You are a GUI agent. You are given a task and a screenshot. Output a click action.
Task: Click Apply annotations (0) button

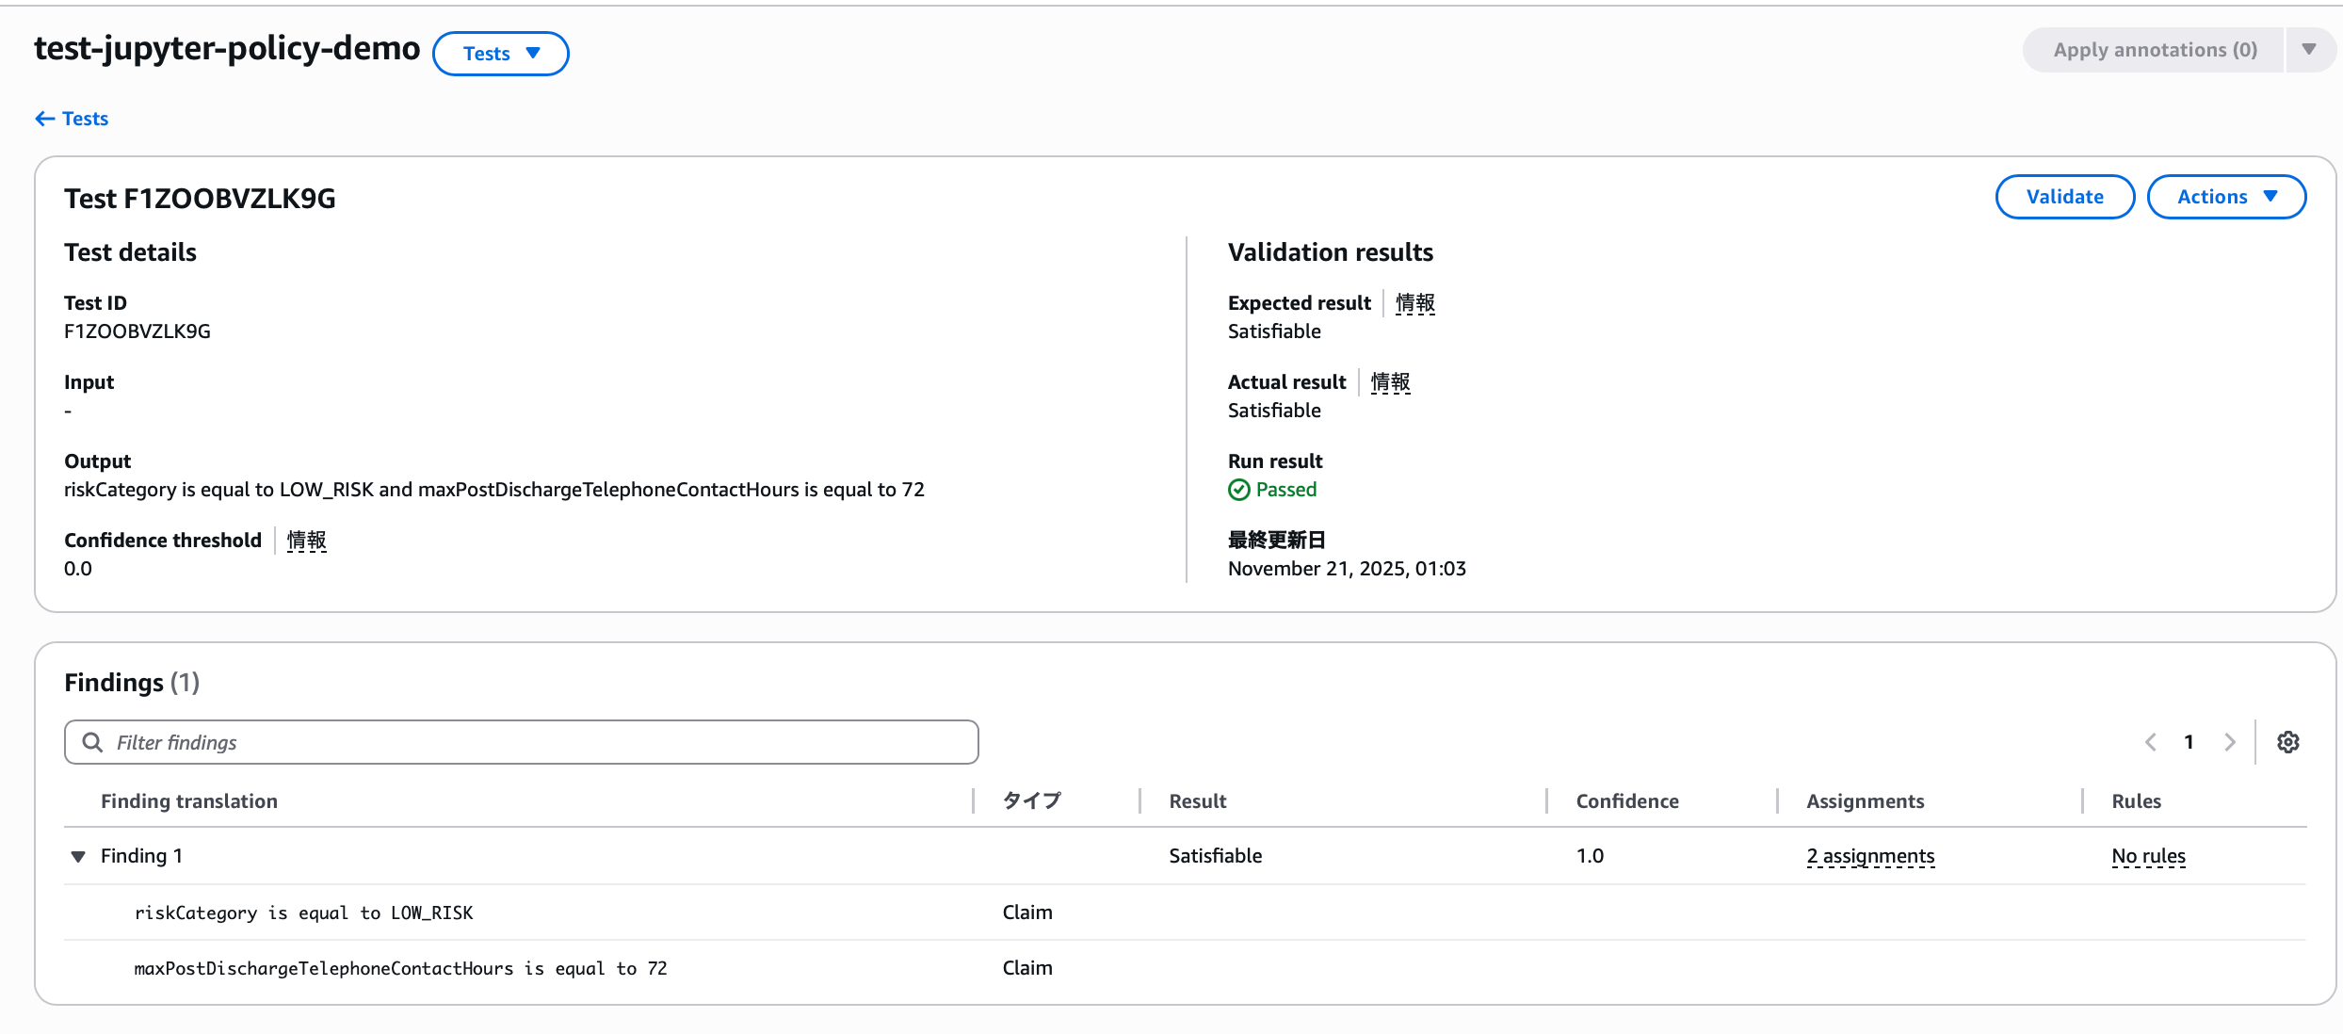[x=2155, y=50]
